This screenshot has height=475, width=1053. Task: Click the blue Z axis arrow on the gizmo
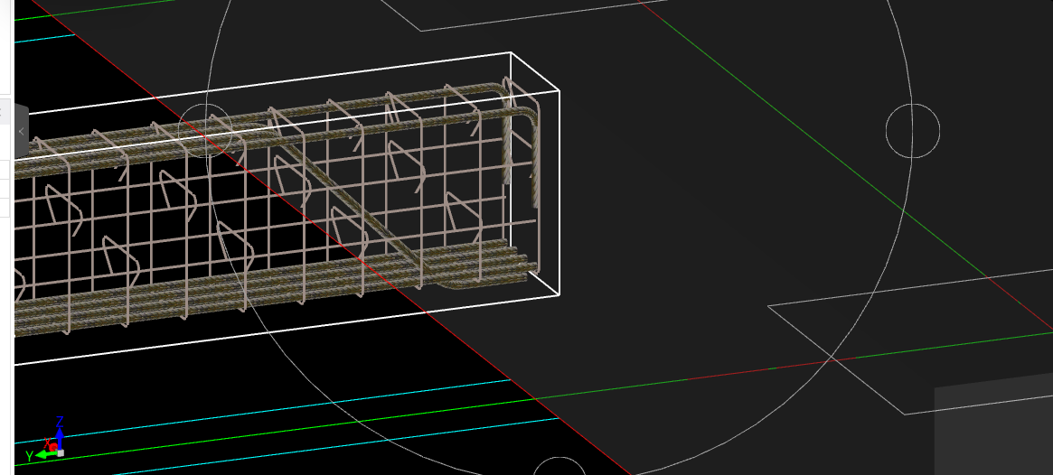click(x=60, y=437)
